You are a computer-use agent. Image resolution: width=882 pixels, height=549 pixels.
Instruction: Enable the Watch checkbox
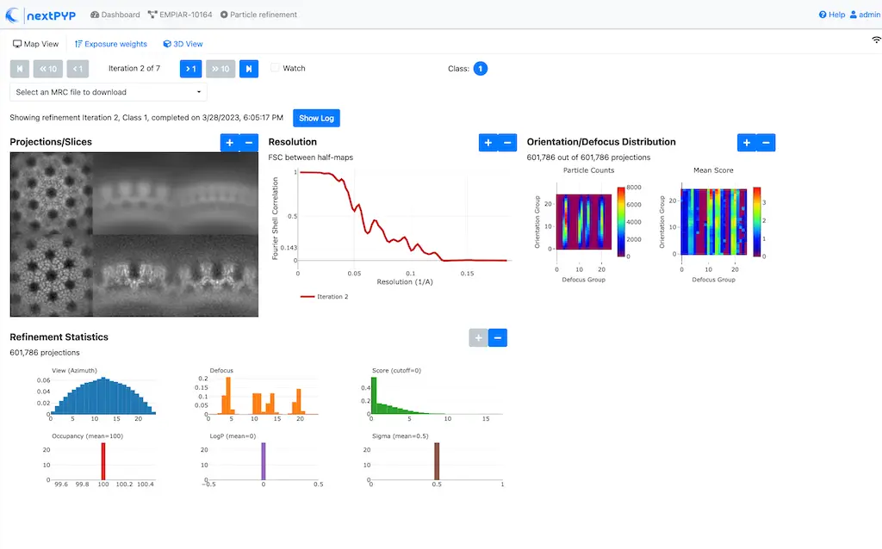[x=276, y=68]
